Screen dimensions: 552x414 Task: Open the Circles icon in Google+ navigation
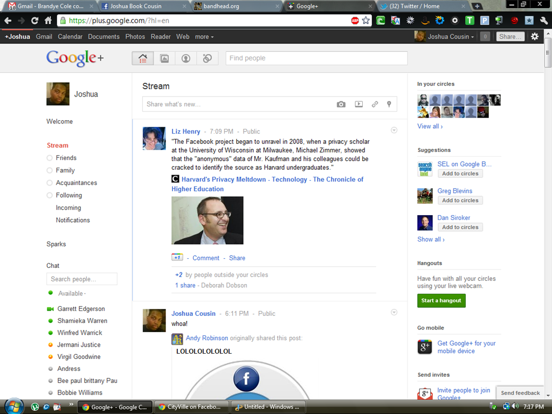(208, 58)
